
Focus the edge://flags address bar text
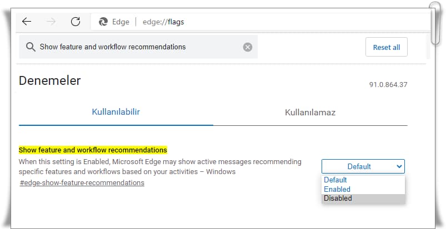(x=163, y=22)
